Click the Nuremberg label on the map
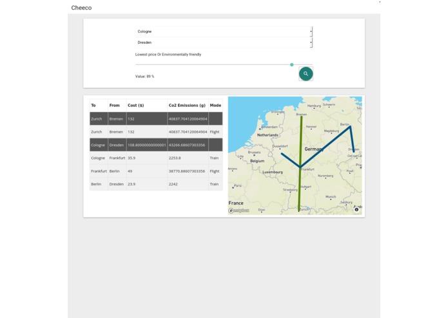 pos(326,176)
